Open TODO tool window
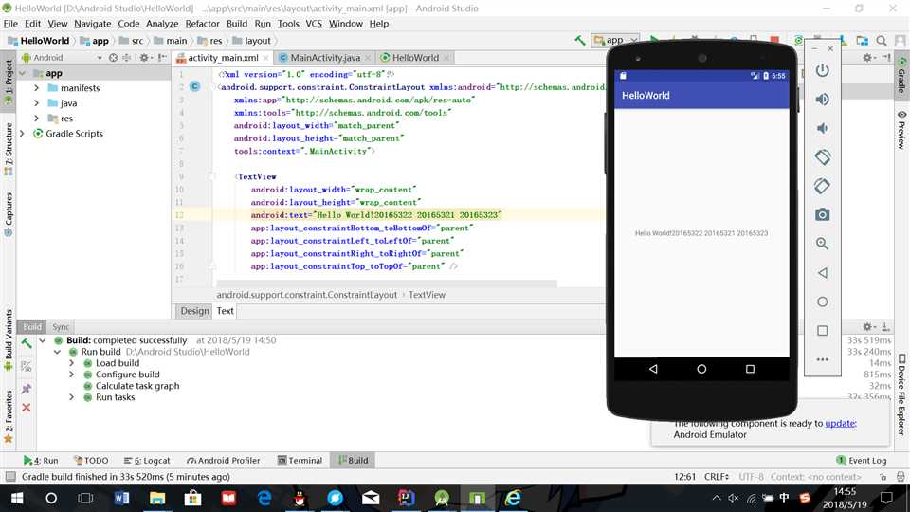The image size is (910, 512). tap(91, 461)
